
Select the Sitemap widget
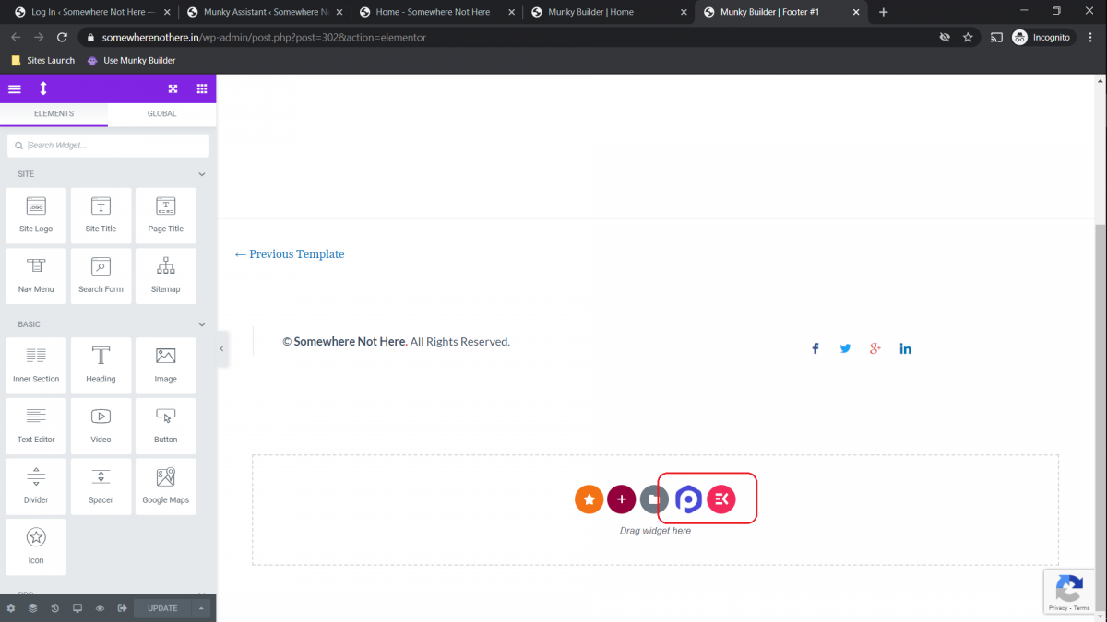[x=166, y=276]
